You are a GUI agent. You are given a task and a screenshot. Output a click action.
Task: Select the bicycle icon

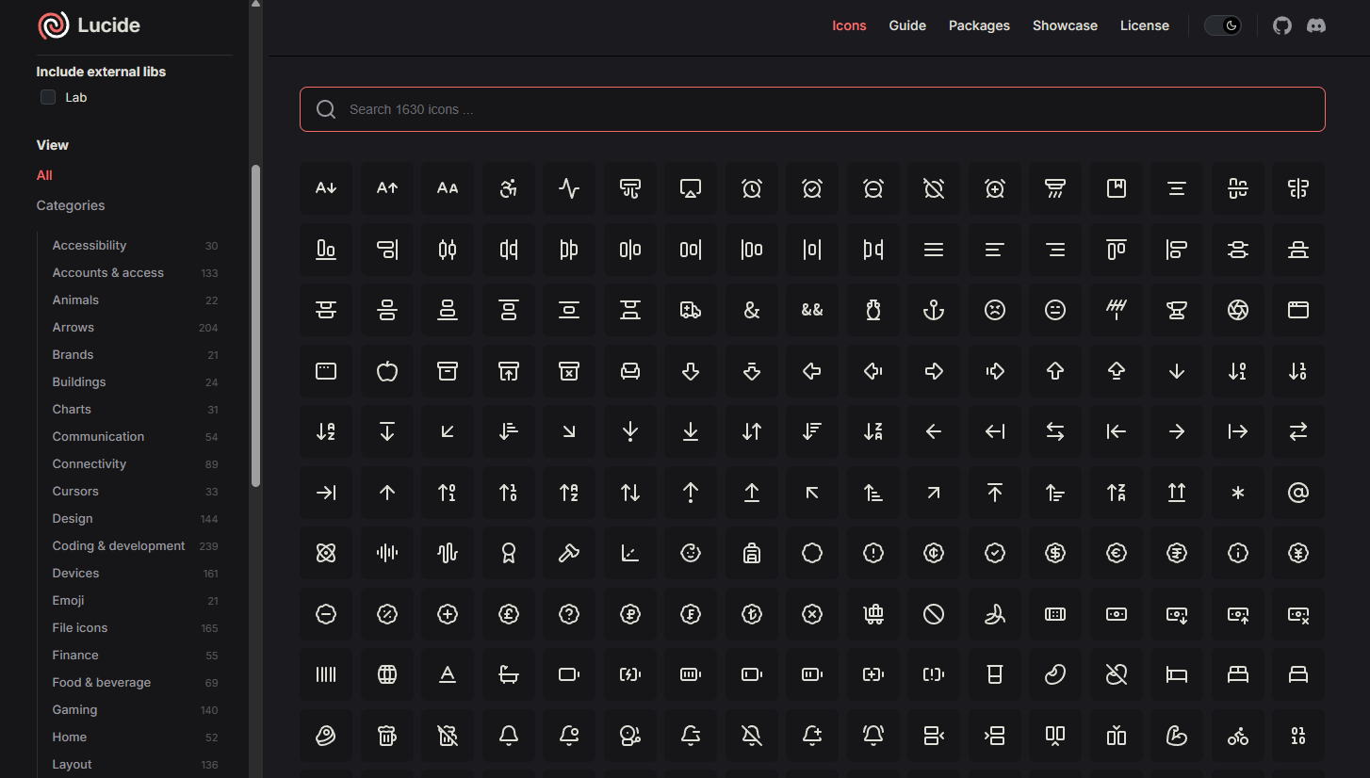[1237, 736]
